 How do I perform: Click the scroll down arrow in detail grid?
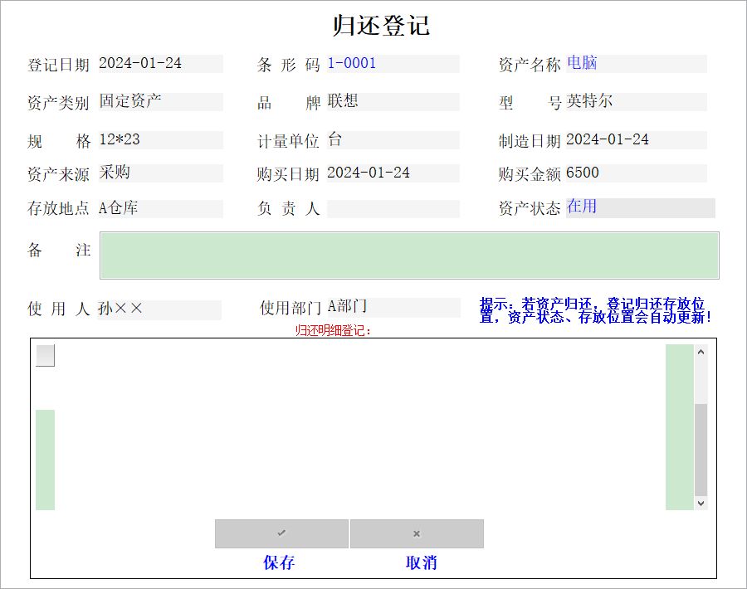[x=701, y=504]
